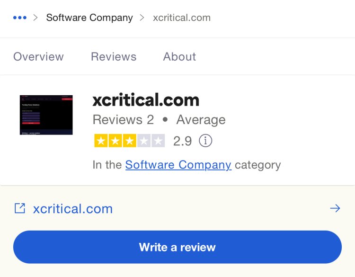Image resolution: width=355 pixels, height=277 pixels.
Task: Select the fifth grey star
Action: pyautogui.click(x=158, y=141)
